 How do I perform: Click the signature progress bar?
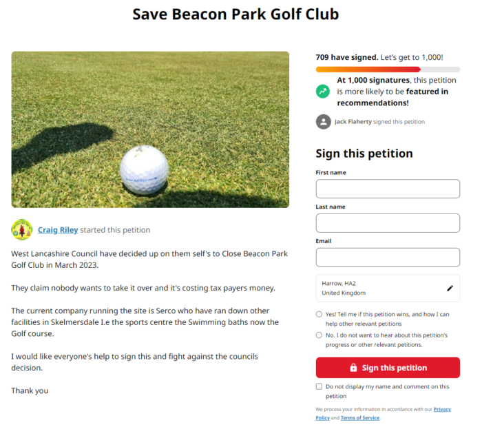click(x=388, y=70)
